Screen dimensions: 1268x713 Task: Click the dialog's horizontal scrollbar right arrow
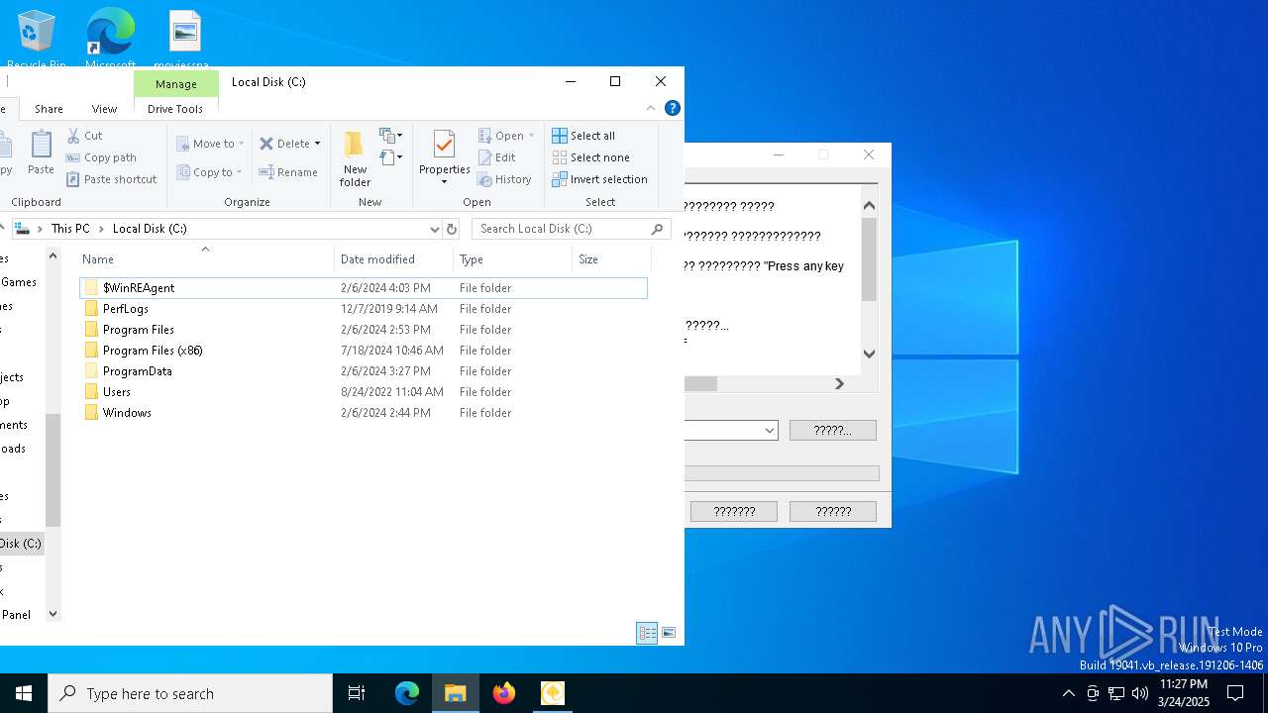coord(839,383)
